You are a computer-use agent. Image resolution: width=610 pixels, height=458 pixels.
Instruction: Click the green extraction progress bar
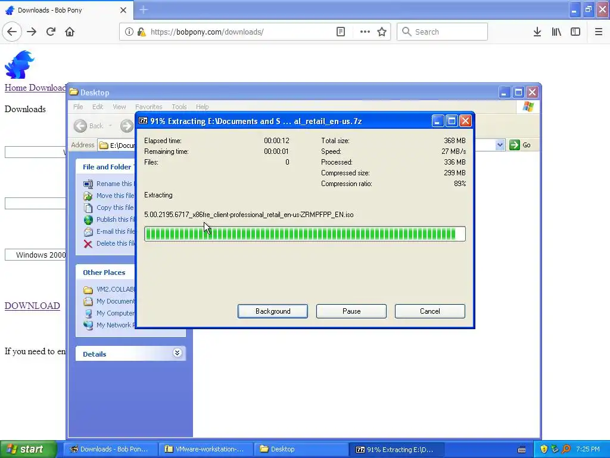[304, 234]
